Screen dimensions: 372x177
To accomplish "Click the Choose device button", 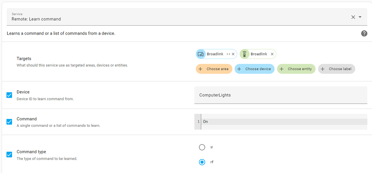I will (254, 69).
